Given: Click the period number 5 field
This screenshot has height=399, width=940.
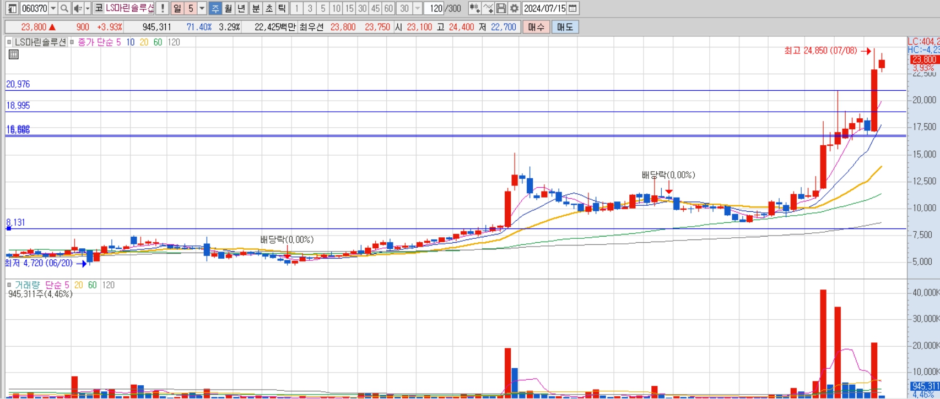Looking at the screenshot, I should pos(191,8).
